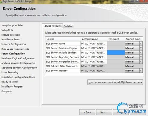Open Startup Type dropdown for SQL Server Database Engine

tap(141, 48)
